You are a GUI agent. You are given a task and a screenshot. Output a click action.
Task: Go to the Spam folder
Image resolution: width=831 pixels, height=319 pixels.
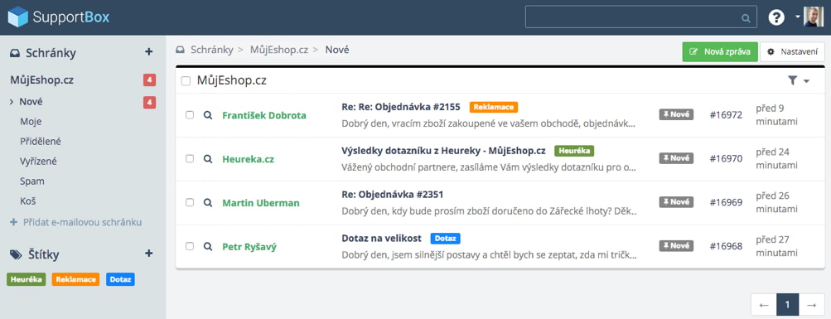31,181
